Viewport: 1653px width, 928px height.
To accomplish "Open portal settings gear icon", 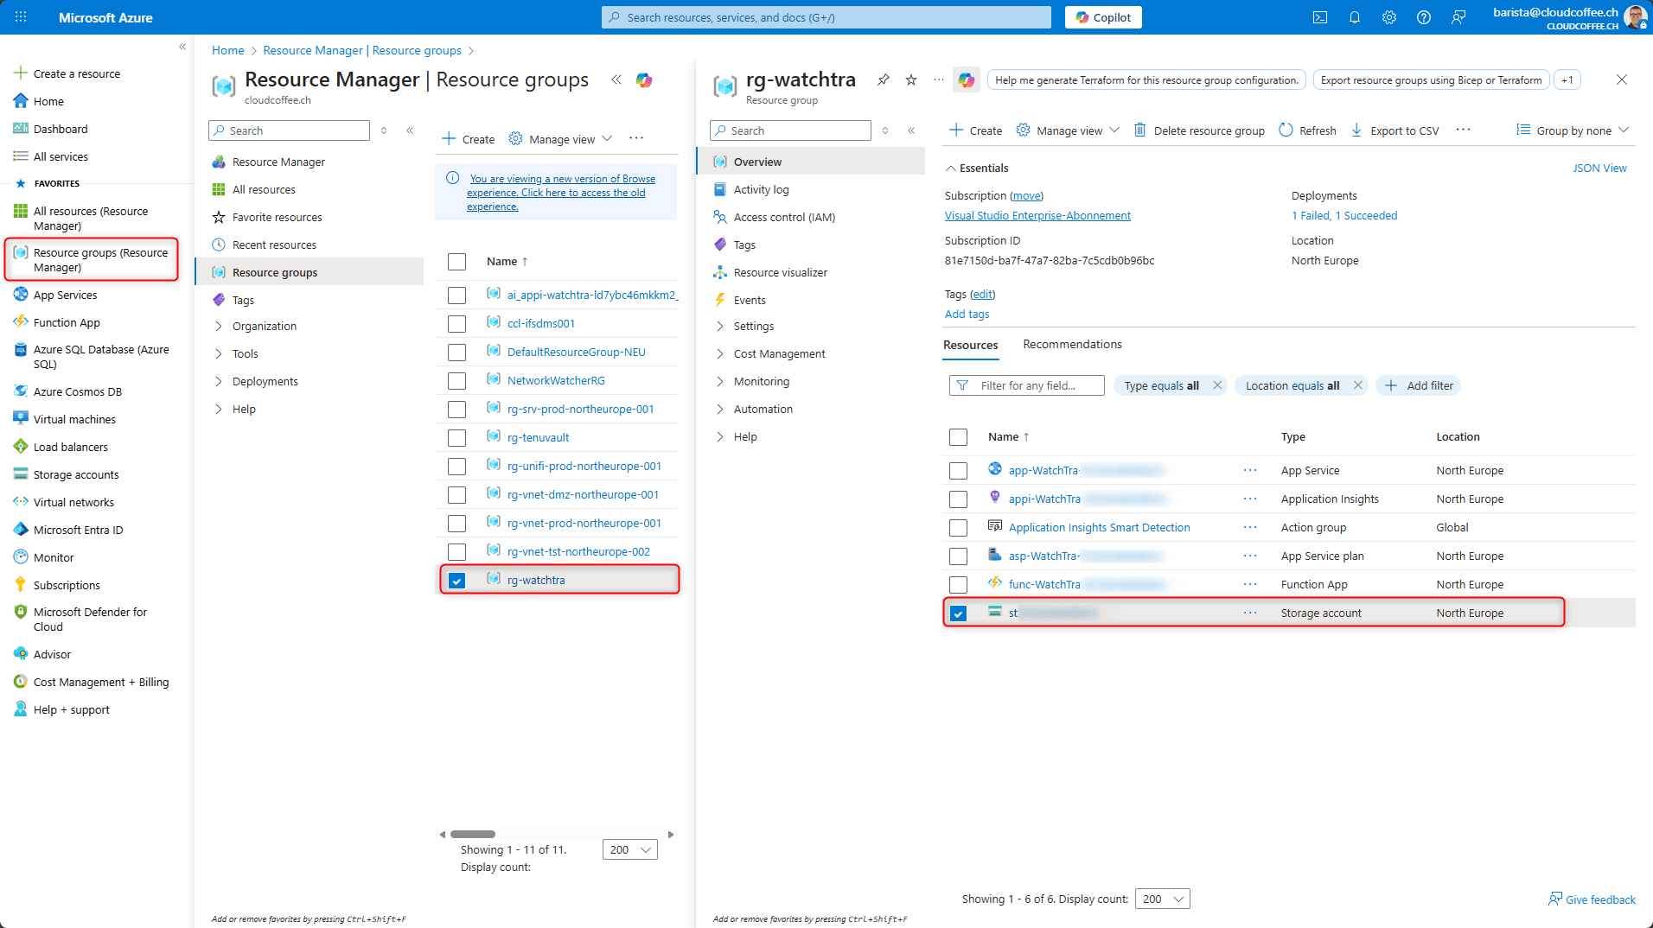I will (x=1389, y=17).
